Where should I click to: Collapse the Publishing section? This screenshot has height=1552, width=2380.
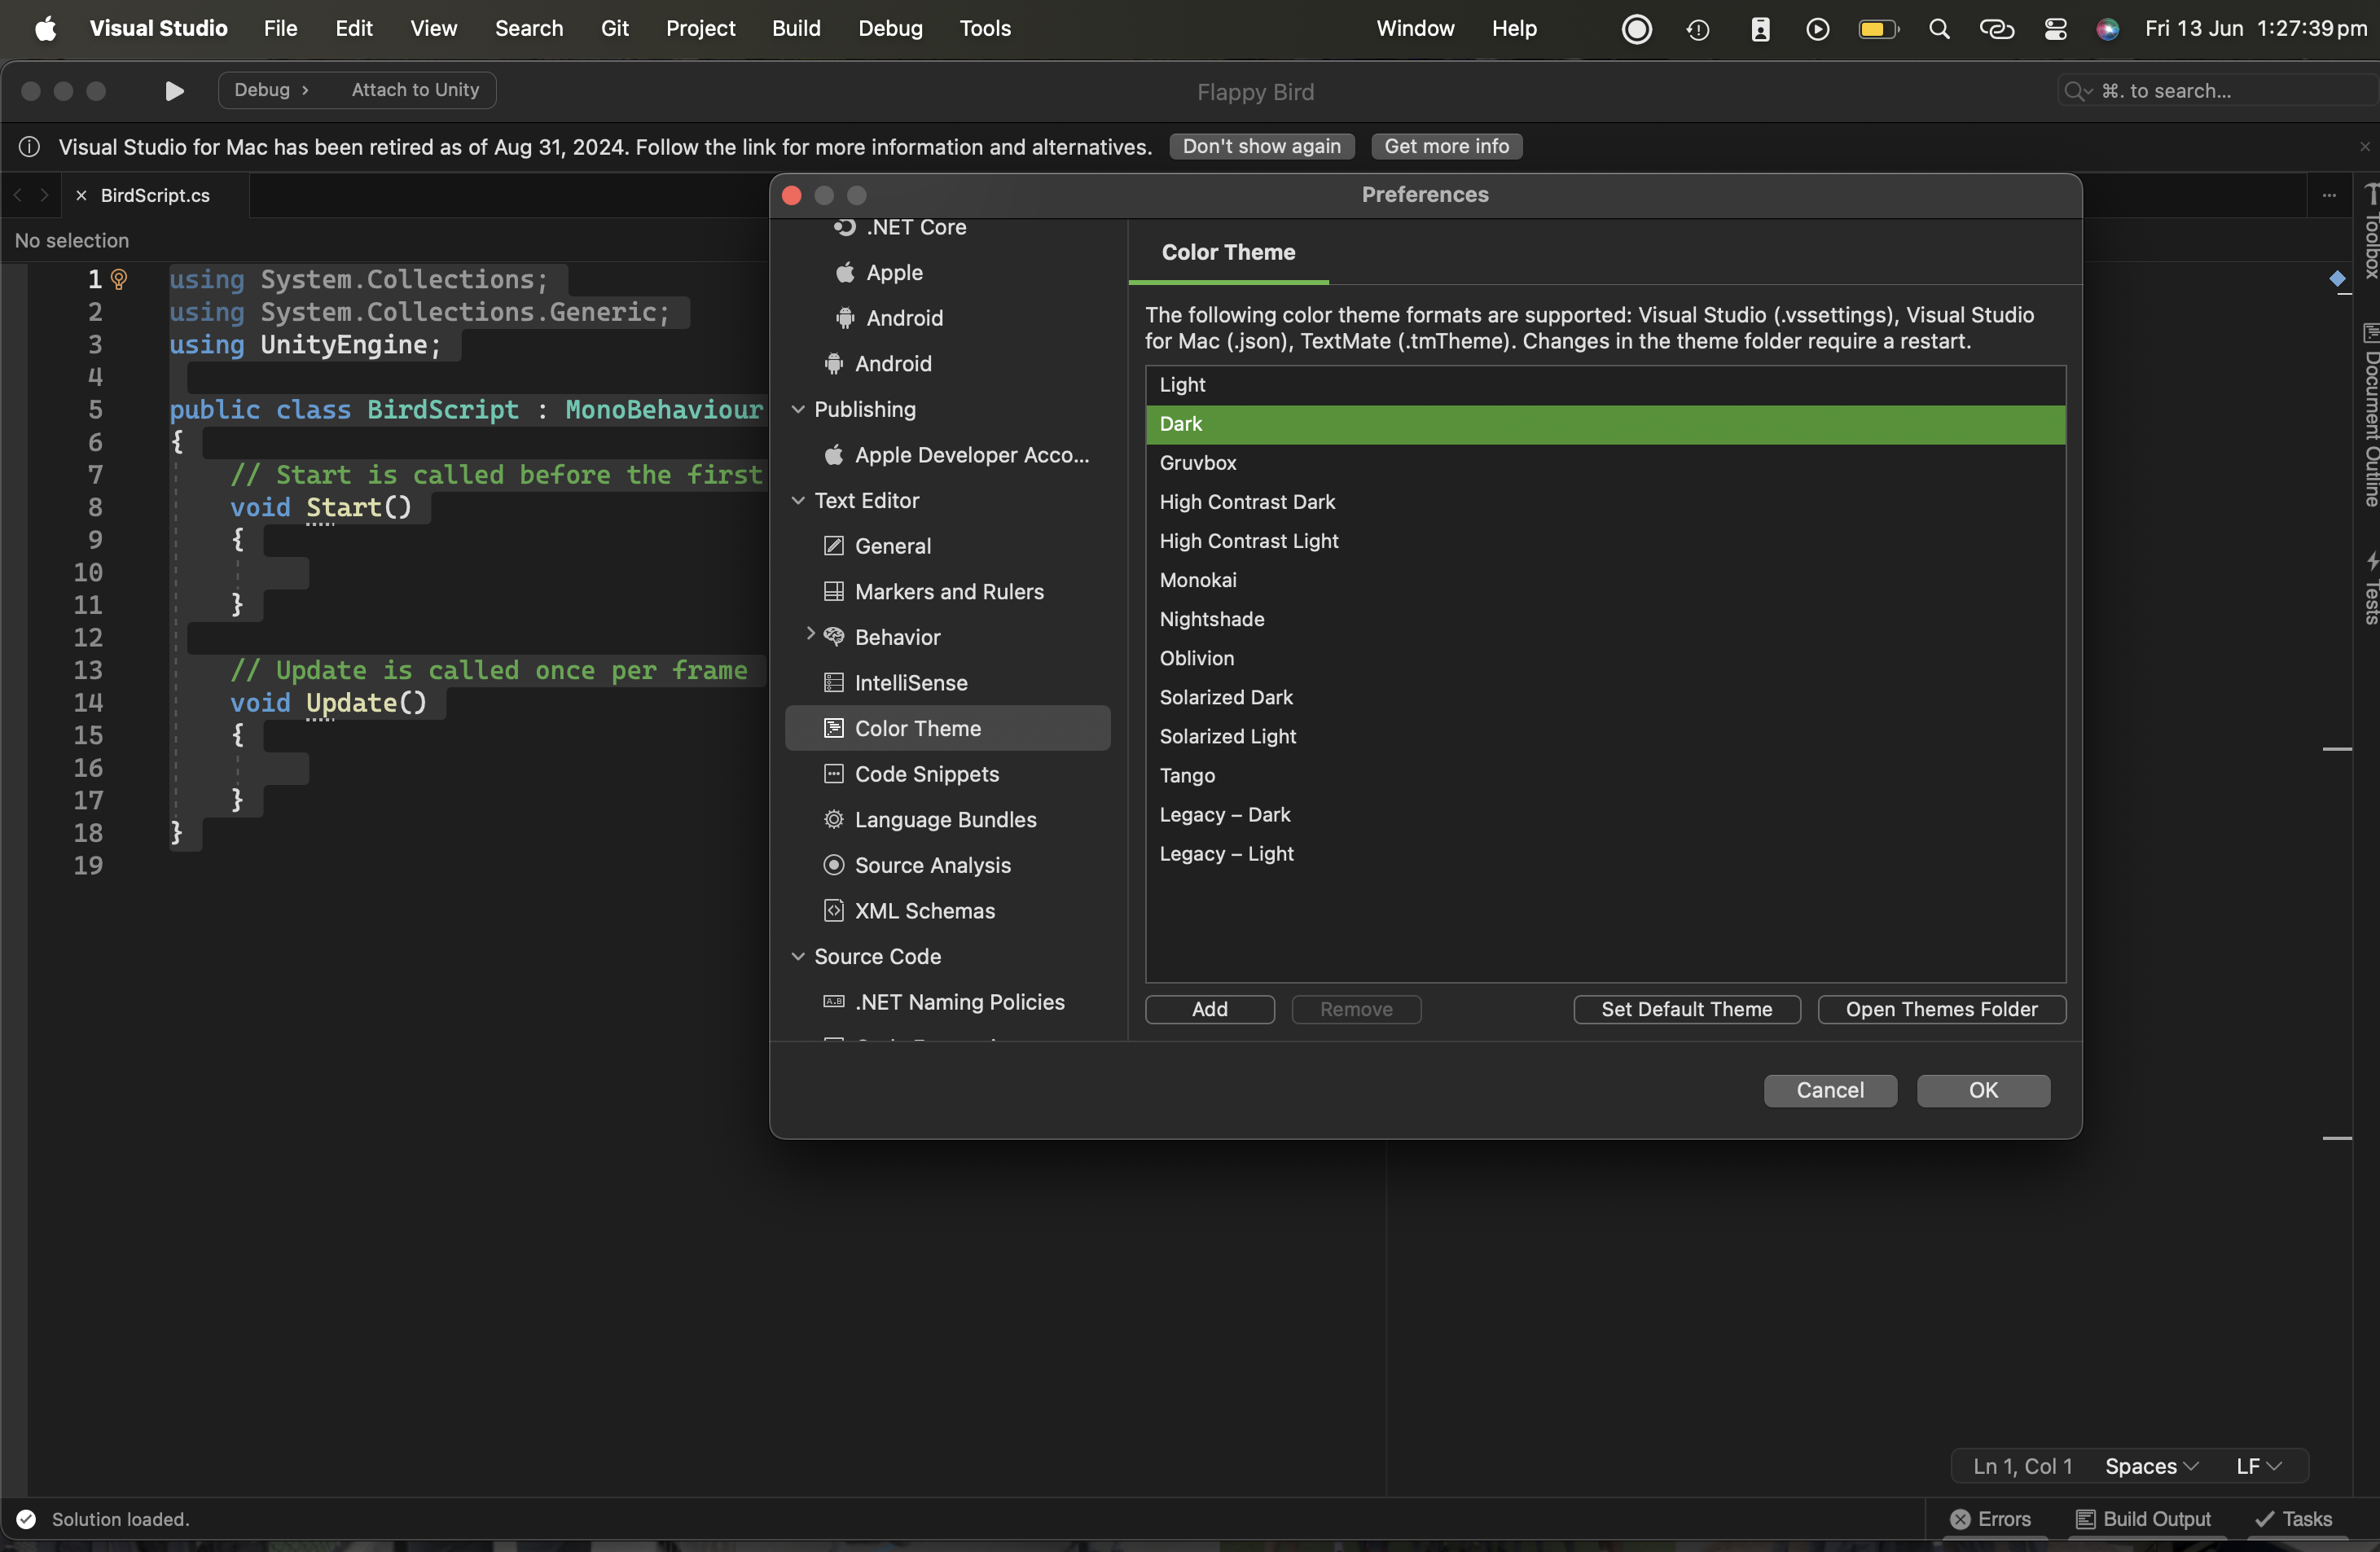pyautogui.click(x=798, y=409)
